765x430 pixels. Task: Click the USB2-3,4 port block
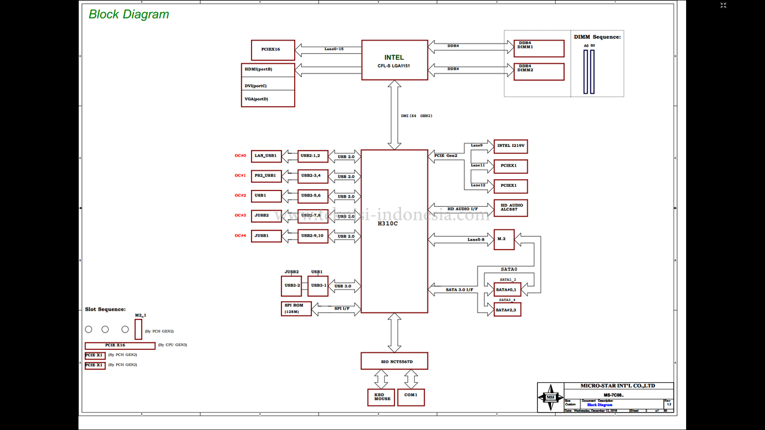313,176
